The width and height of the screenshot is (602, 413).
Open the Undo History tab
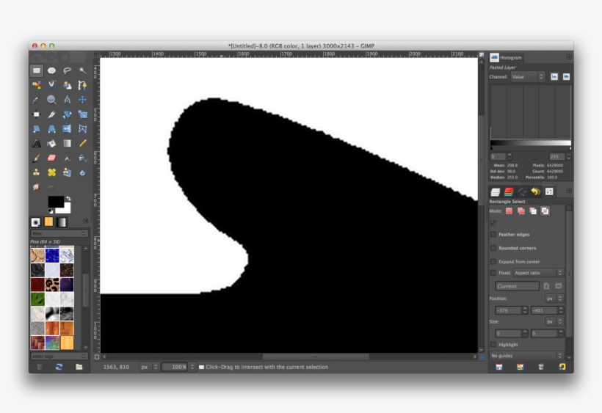[536, 191]
